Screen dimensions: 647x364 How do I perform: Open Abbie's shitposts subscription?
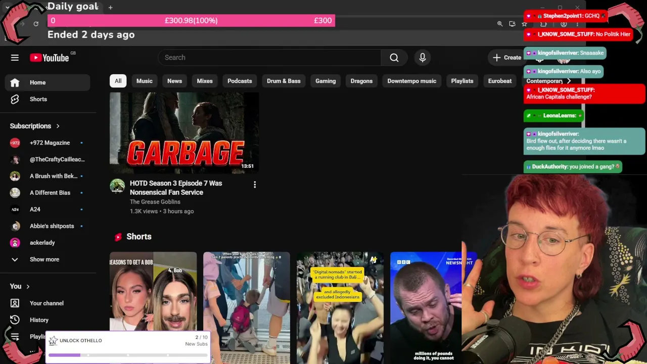pos(48,226)
